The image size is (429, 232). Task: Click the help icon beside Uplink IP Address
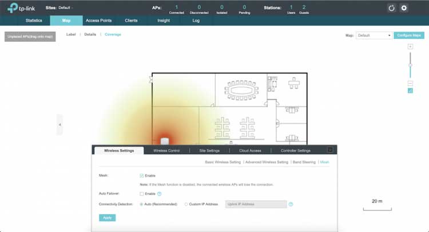291,204
